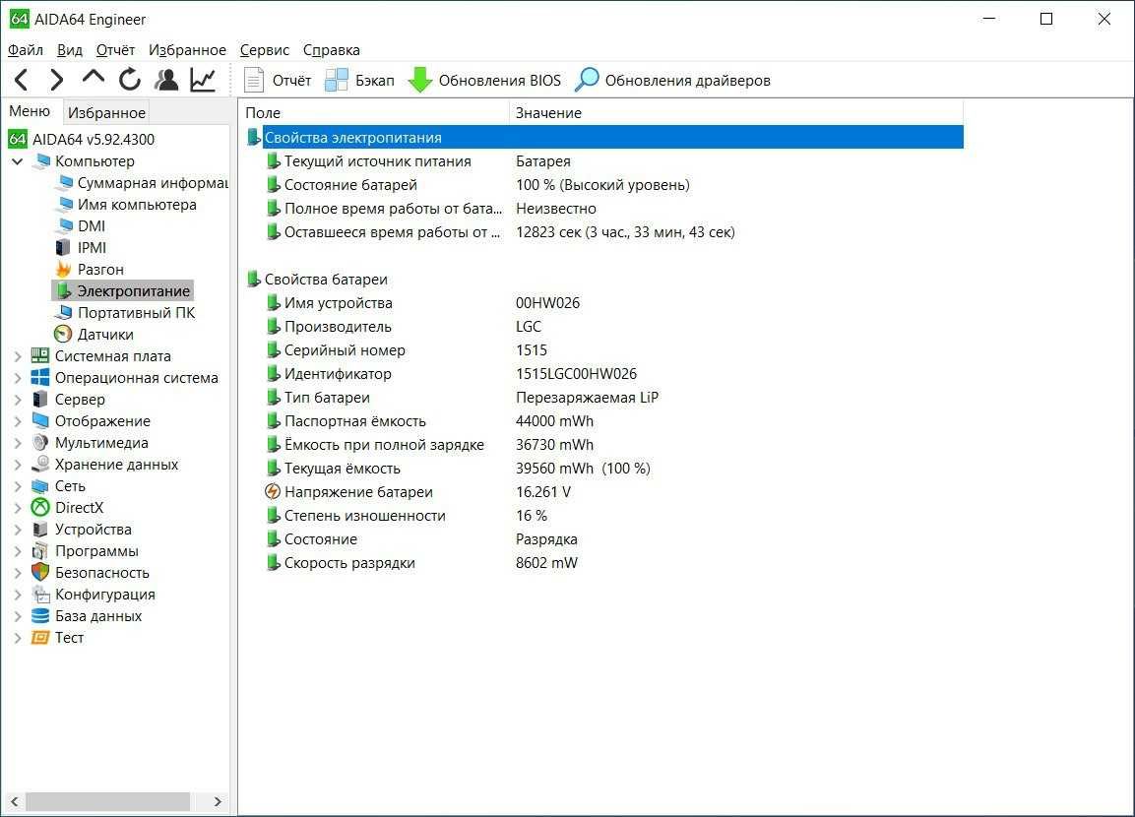
Task: Open the Сервис menu
Action: click(264, 50)
